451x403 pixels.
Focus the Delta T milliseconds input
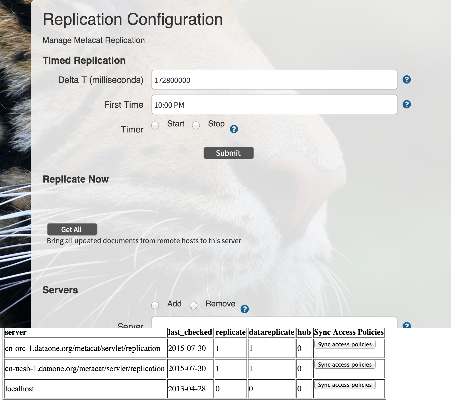coord(274,80)
